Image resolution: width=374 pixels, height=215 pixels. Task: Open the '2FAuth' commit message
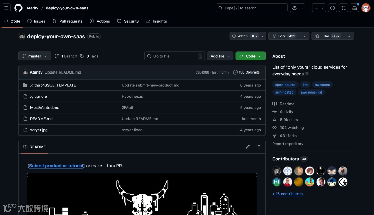(128, 107)
